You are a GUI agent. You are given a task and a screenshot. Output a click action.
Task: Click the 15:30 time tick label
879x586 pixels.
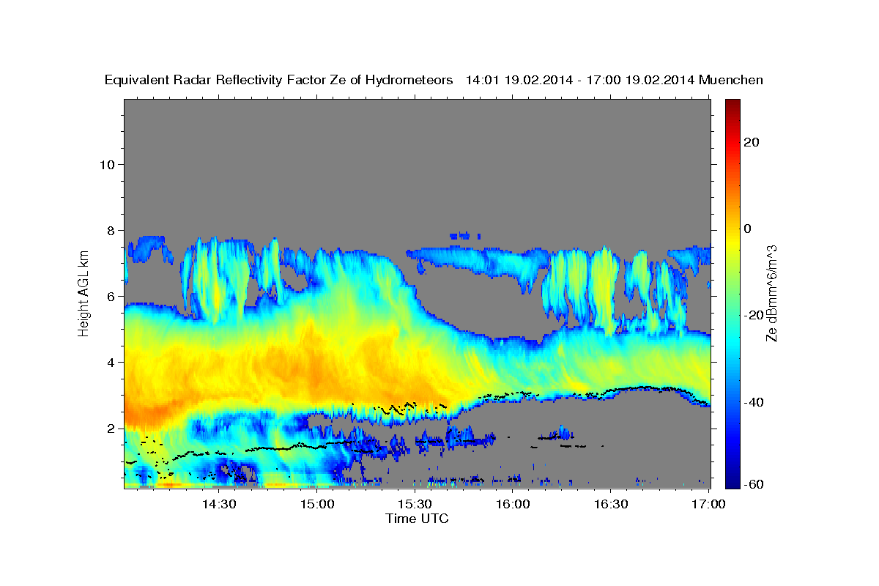tap(415, 504)
